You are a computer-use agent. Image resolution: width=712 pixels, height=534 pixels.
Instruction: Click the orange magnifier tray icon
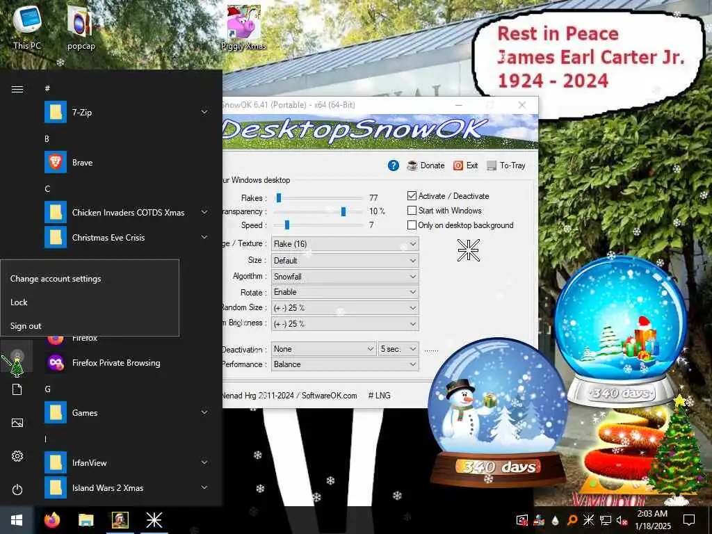(572, 520)
